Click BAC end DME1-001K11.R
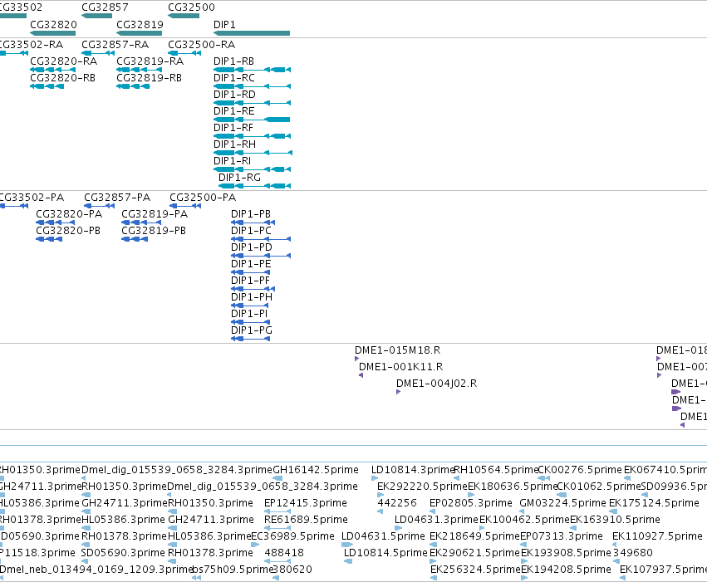 pos(400,367)
